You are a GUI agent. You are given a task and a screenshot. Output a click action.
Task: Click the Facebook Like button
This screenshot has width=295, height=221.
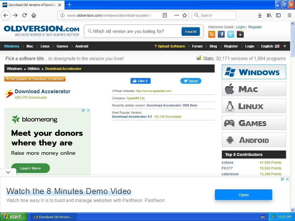click(140, 81)
